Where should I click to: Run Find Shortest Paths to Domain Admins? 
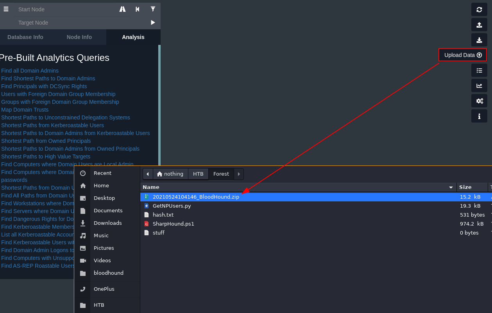[48, 78]
